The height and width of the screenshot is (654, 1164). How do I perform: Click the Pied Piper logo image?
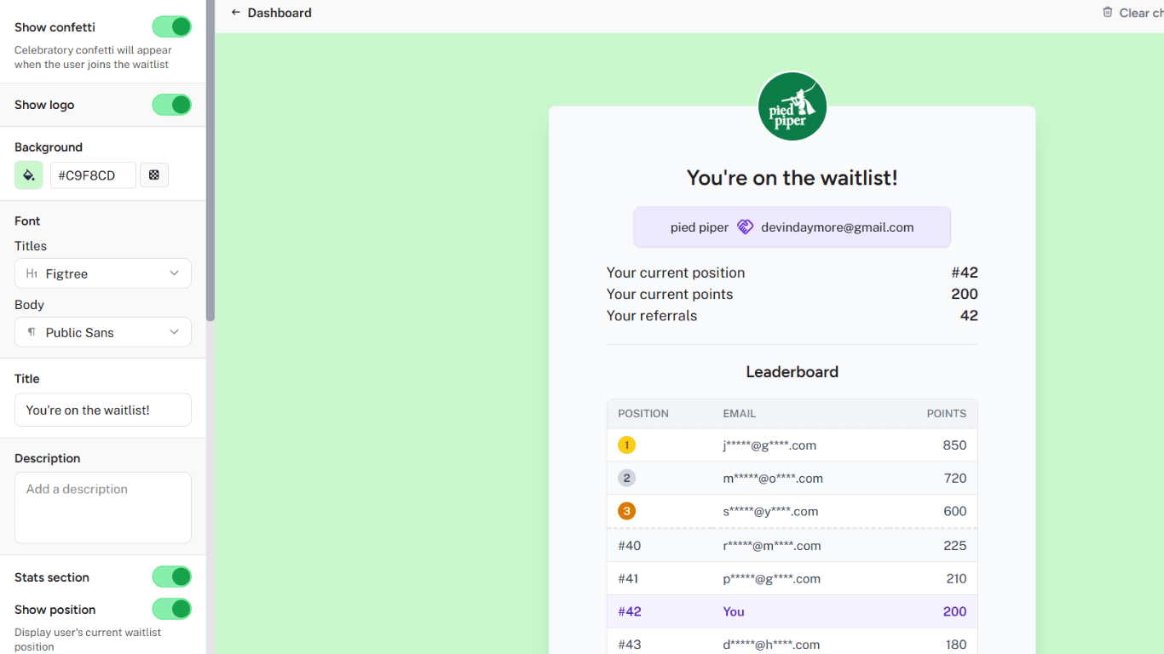(792, 106)
